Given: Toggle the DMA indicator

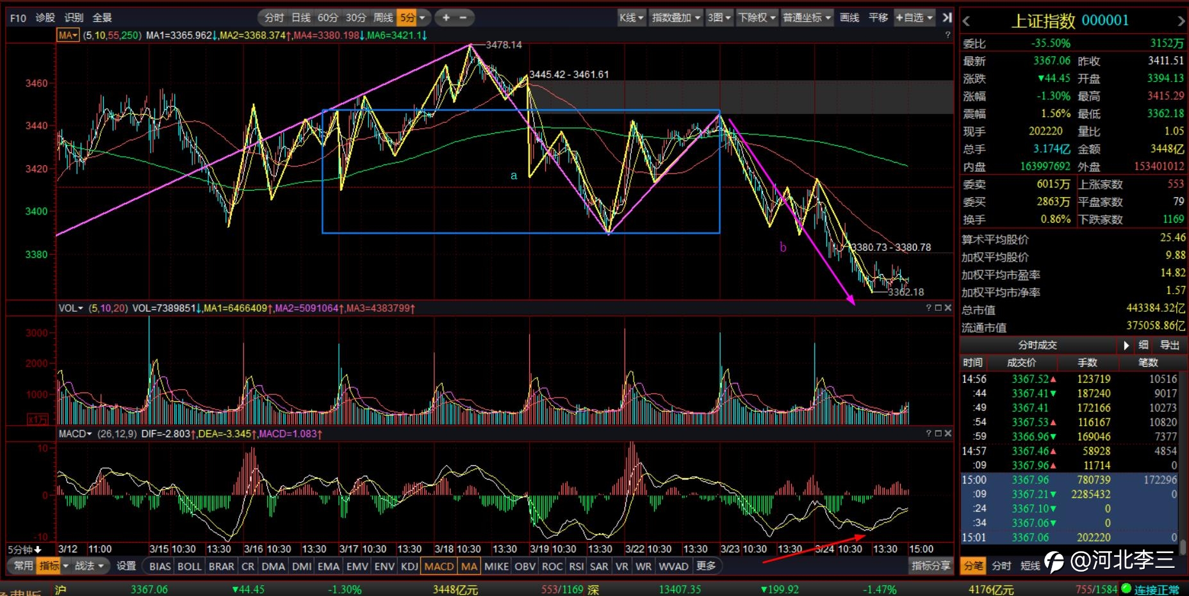Looking at the screenshot, I should tap(274, 567).
